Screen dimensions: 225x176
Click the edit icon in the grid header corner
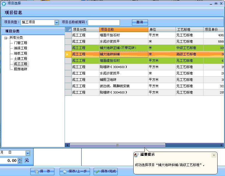tap(68, 29)
